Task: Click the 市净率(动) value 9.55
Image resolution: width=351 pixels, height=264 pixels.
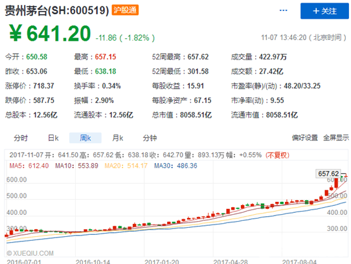Action: tap(277, 100)
